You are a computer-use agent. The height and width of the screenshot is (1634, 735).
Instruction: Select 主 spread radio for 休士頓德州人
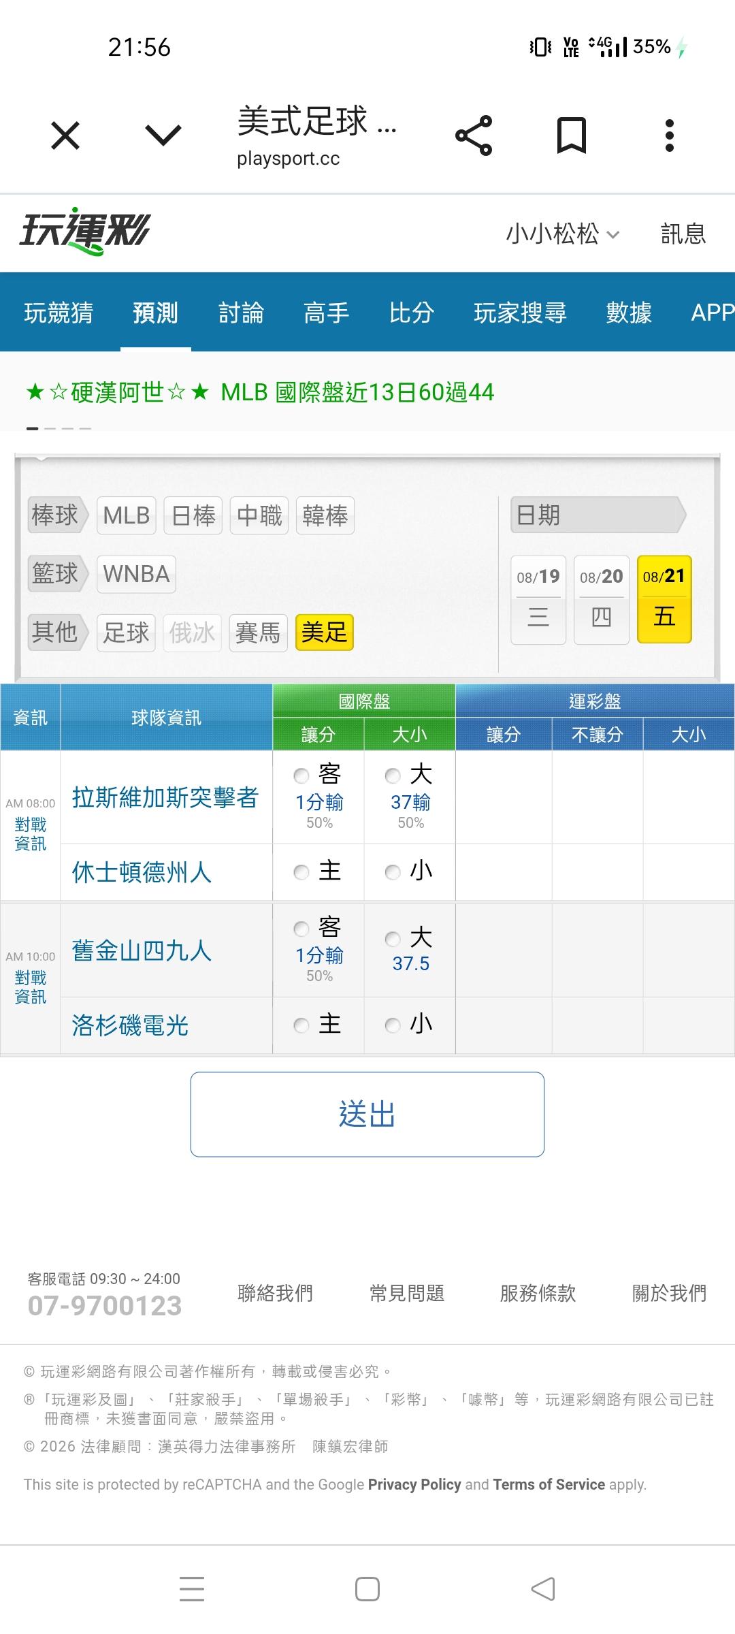tap(301, 872)
